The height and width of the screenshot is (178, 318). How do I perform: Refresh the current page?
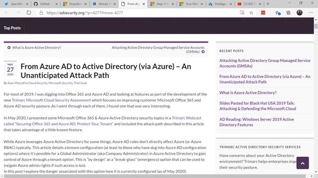click(x=29, y=13)
